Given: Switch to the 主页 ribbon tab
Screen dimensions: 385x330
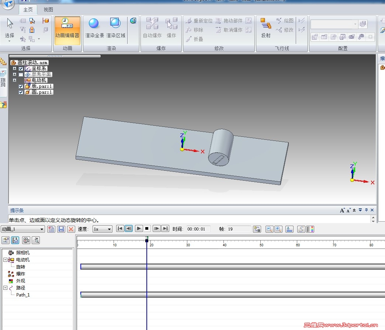Looking at the screenshot, I should coord(28,10).
